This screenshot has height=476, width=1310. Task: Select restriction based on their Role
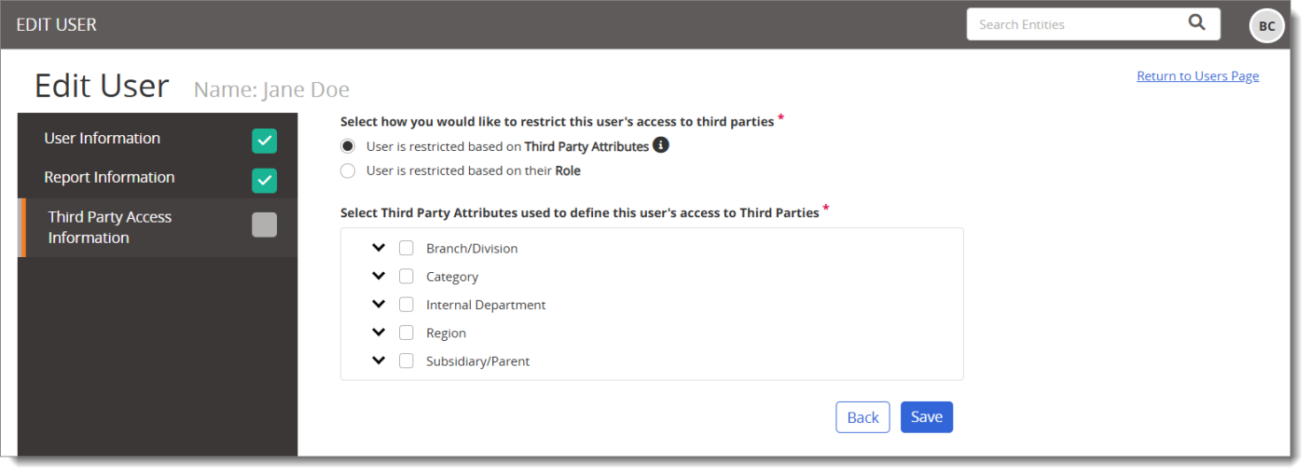click(348, 170)
